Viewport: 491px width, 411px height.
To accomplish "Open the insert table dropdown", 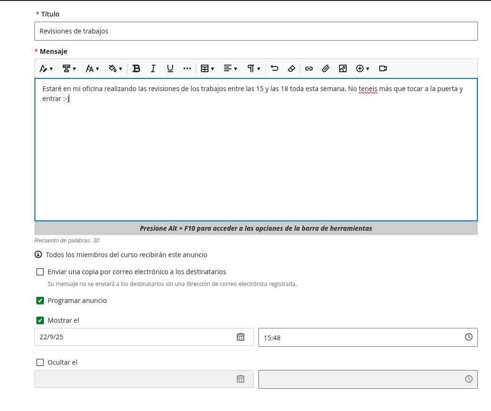I will pos(208,68).
